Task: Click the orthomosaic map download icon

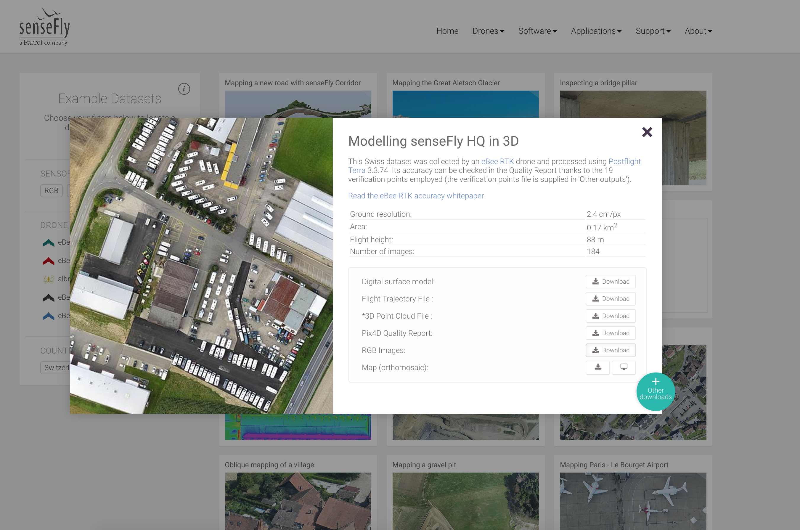Action: click(x=597, y=367)
